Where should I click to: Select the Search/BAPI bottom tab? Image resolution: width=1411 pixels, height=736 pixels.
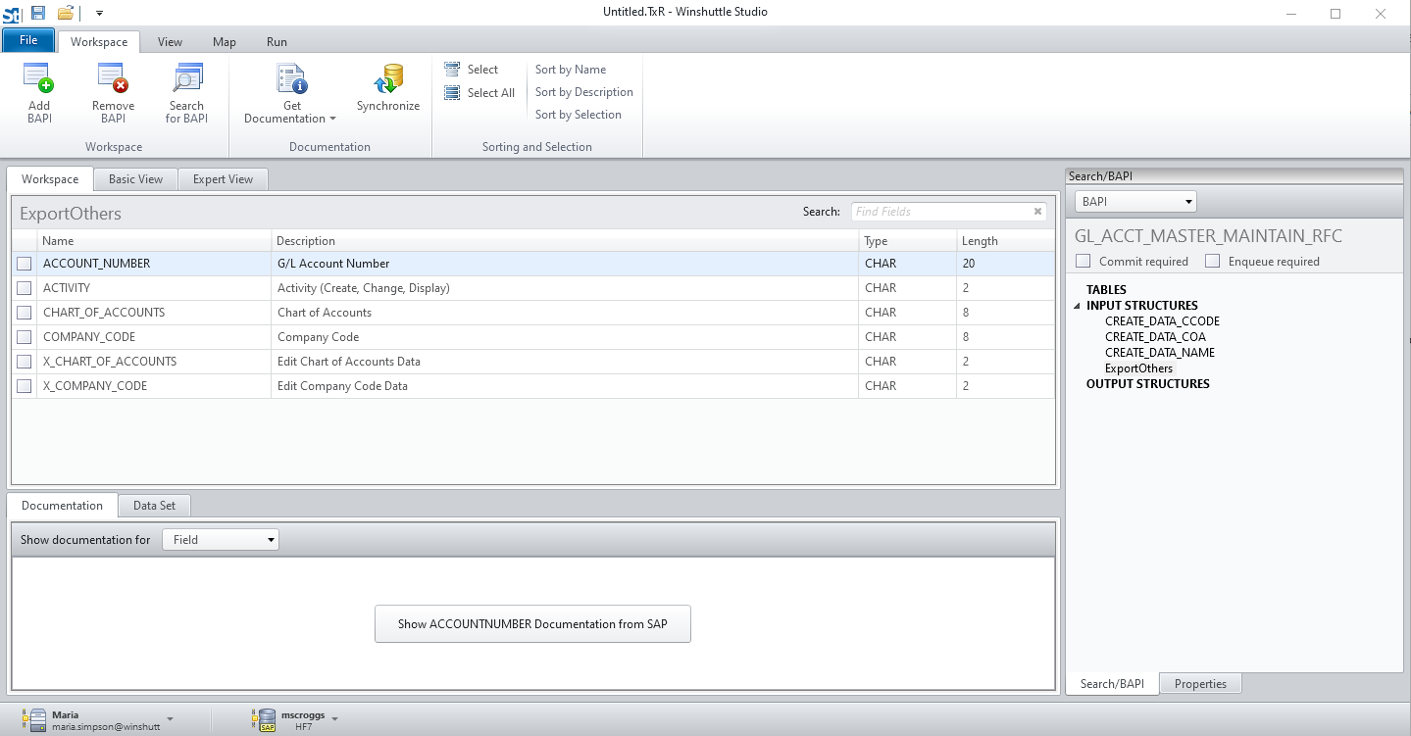click(1112, 684)
